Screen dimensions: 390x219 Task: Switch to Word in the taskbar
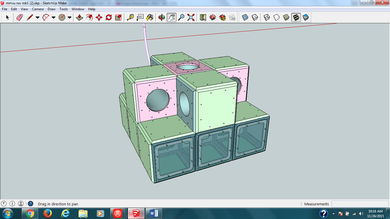pos(154,213)
